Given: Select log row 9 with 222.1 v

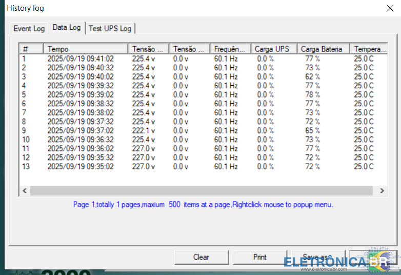Looking at the screenshot, I should tap(80, 130).
